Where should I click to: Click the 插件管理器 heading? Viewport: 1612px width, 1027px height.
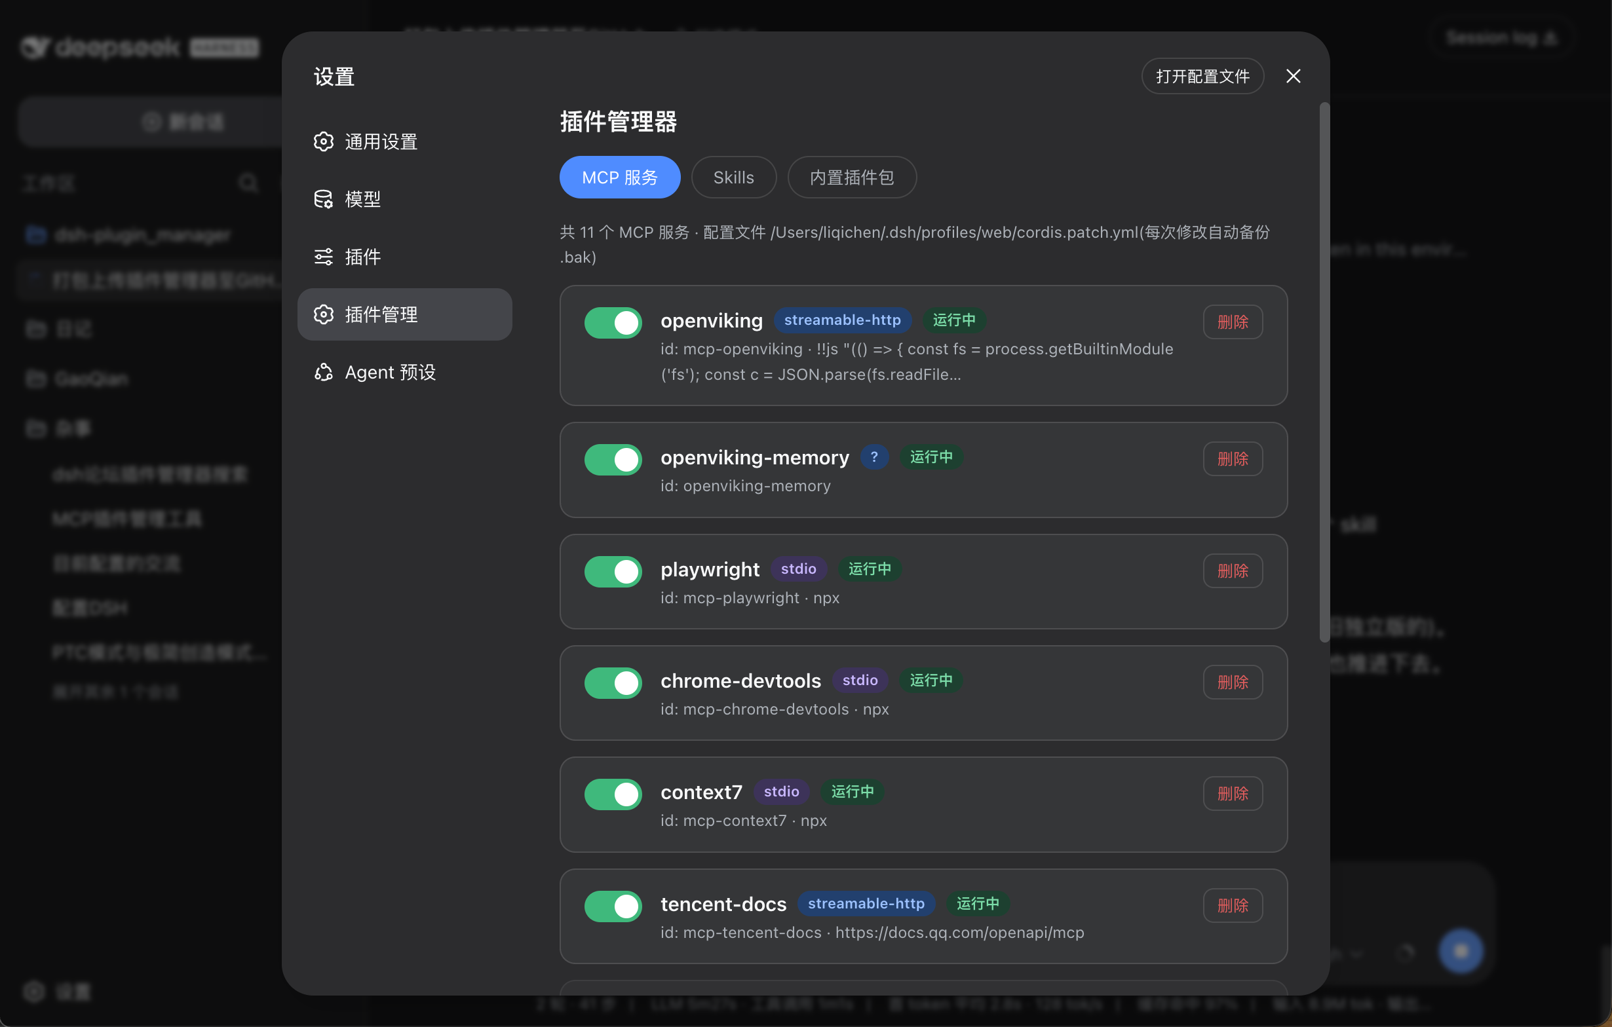pos(618,122)
